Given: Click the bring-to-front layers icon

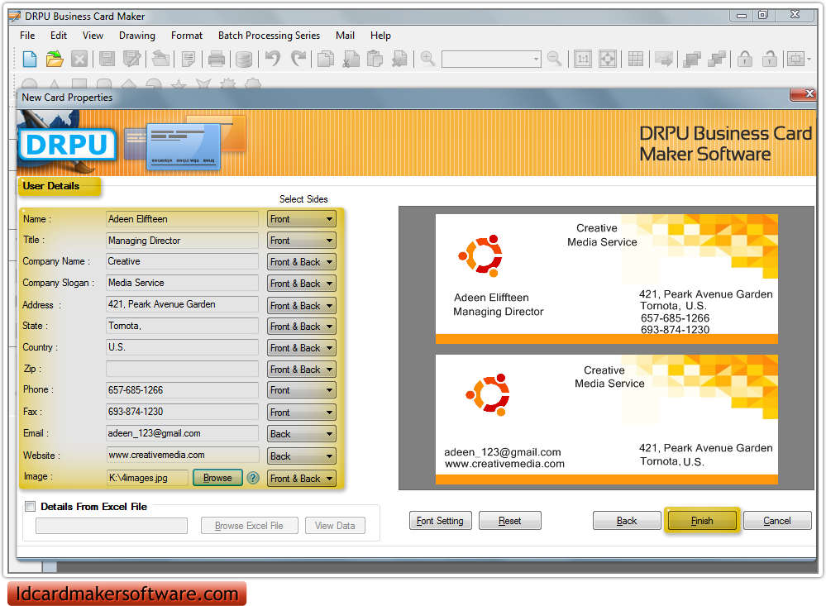Looking at the screenshot, I should point(692,59).
